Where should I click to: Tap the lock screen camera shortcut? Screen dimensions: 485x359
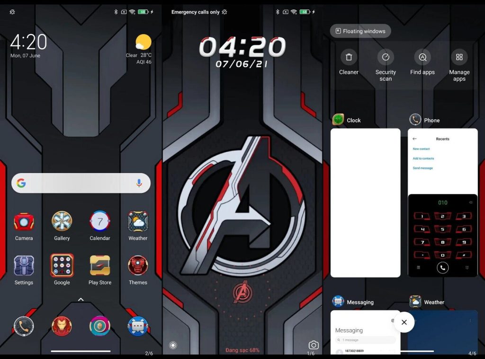click(314, 345)
